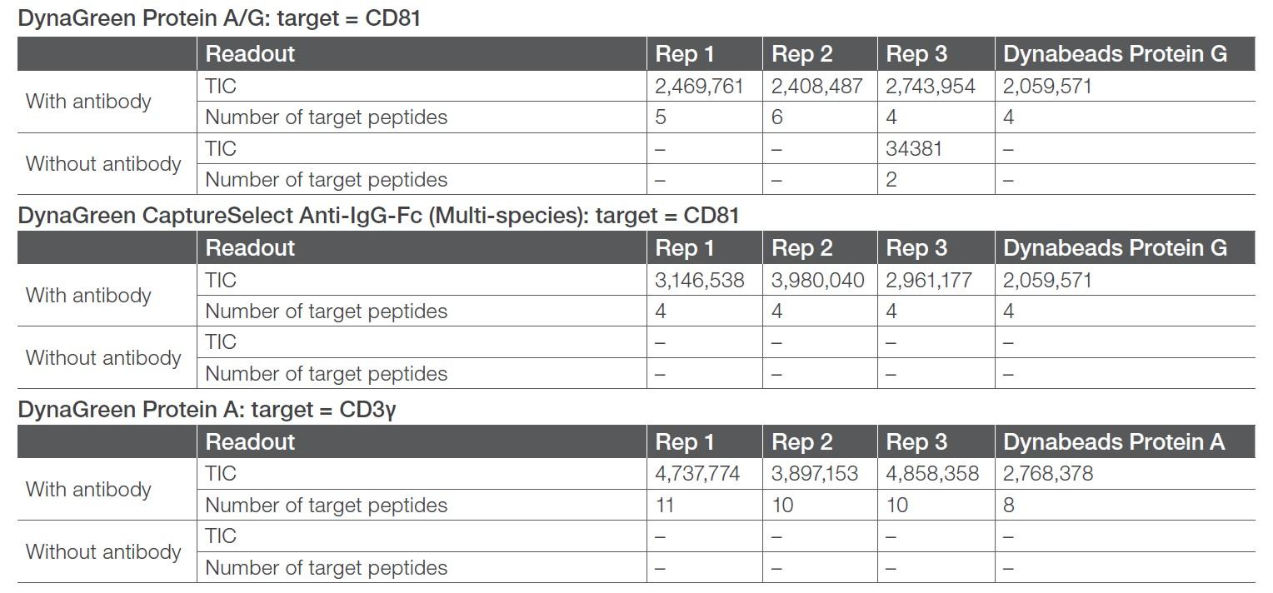The width and height of the screenshot is (1273, 593).
Task: Select the TIC value 2,743,954
Action: (931, 86)
